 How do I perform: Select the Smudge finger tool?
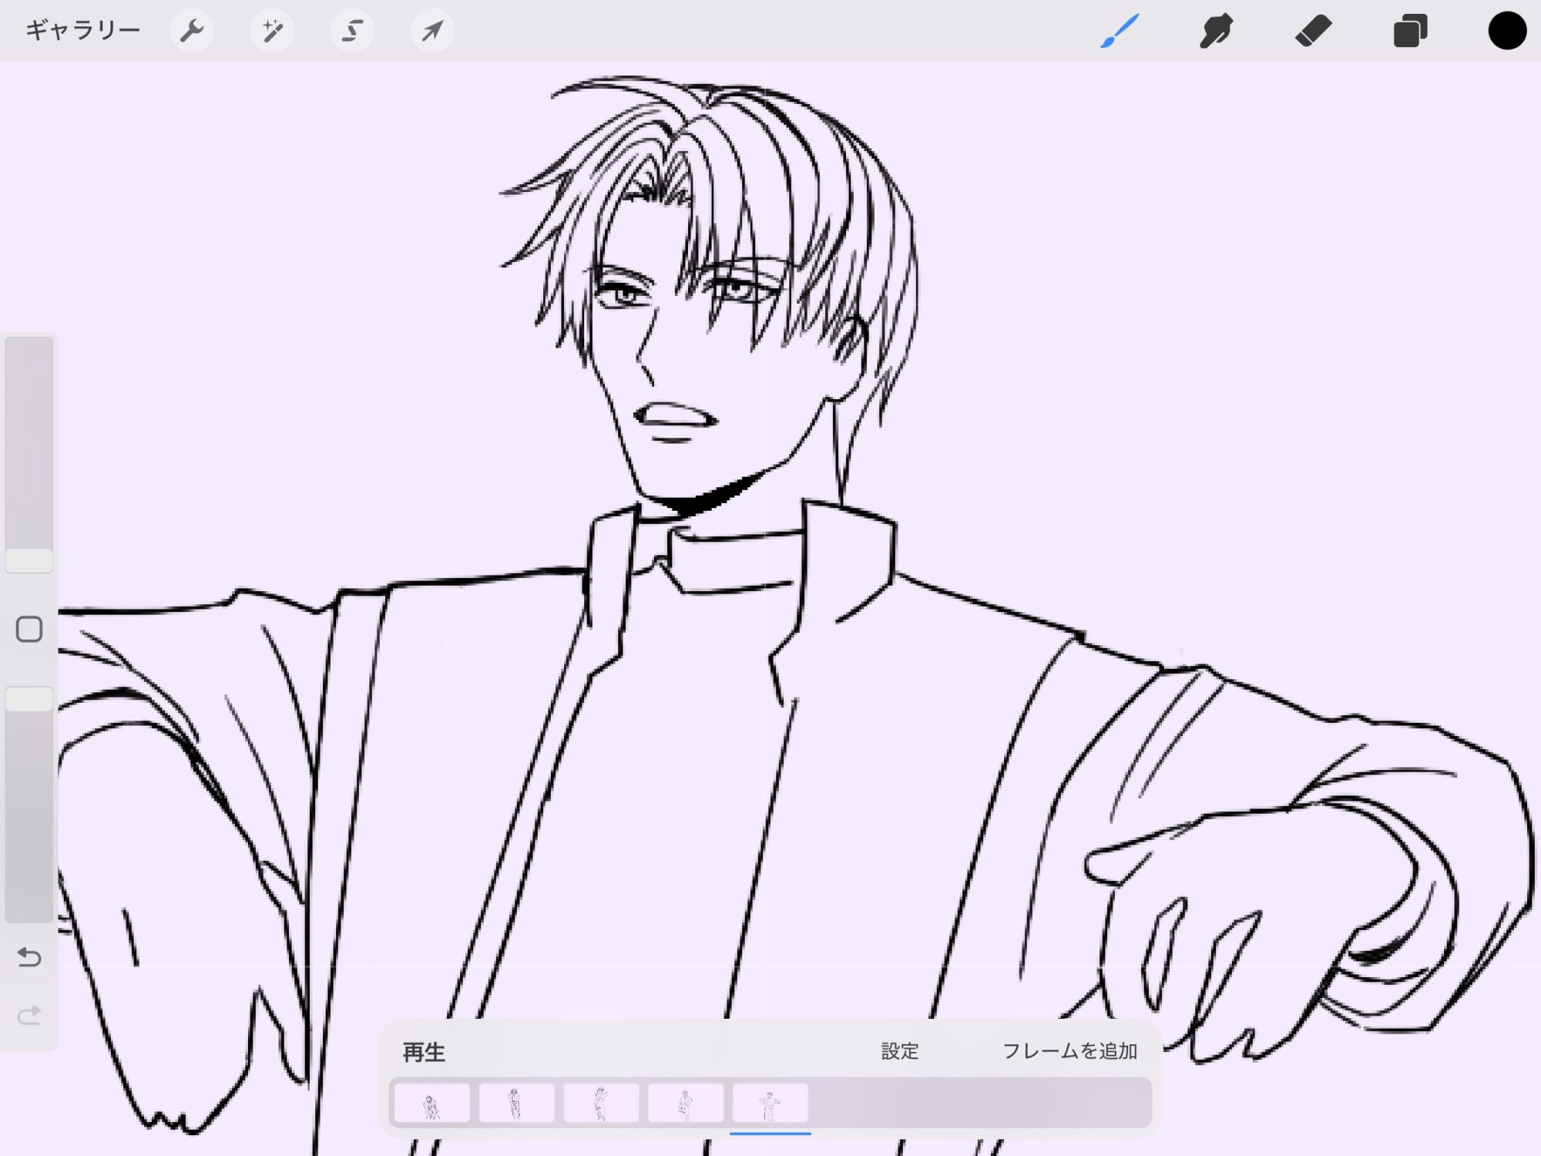1216,31
